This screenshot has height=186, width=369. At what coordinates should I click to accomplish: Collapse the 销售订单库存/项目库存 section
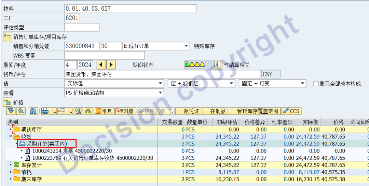coord(7,37)
